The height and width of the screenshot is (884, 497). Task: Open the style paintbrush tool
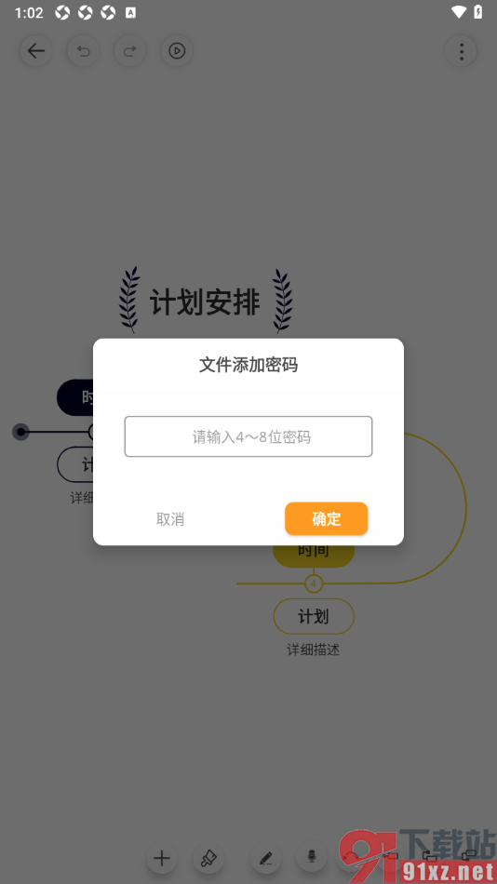pos(208,859)
